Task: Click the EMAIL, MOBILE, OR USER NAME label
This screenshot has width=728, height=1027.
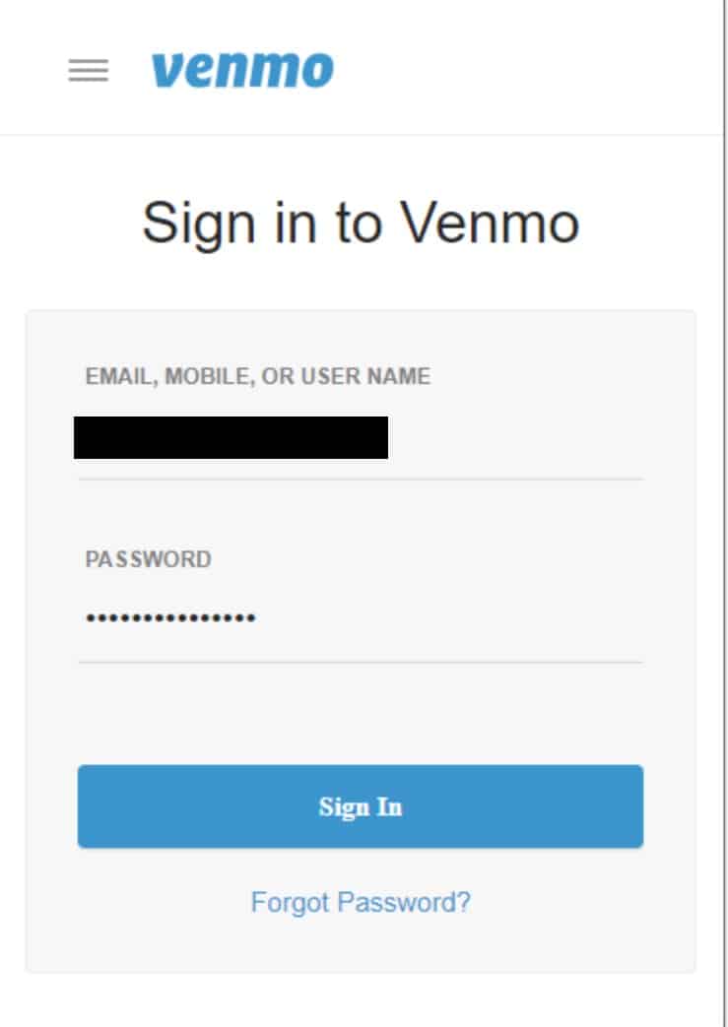Action: tap(258, 376)
